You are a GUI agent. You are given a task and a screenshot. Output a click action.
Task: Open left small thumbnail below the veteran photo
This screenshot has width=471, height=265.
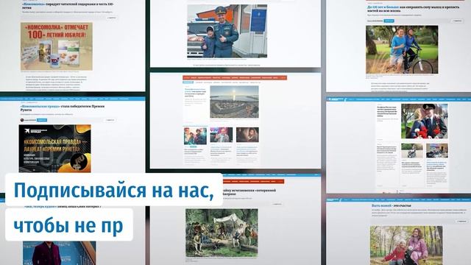pos(412,151)
